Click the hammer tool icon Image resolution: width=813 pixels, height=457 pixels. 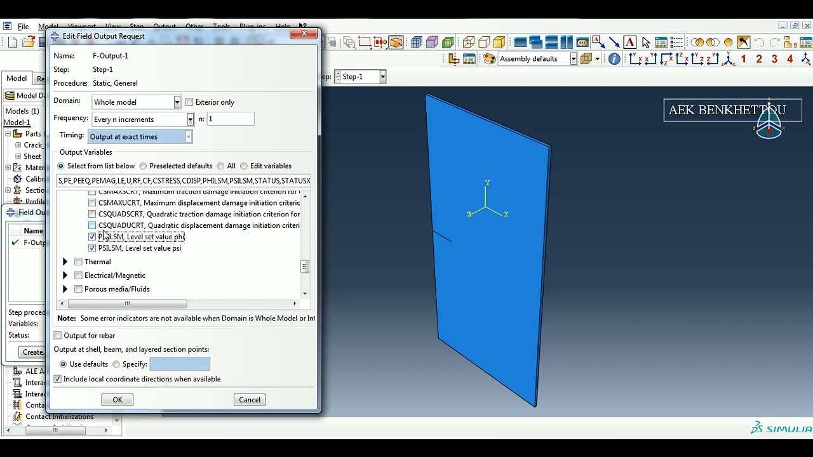pos(744,43)
